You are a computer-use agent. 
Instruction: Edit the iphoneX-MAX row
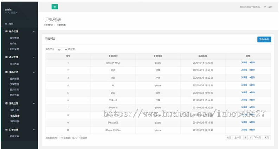pyautogui.click(x=244, y=63)
